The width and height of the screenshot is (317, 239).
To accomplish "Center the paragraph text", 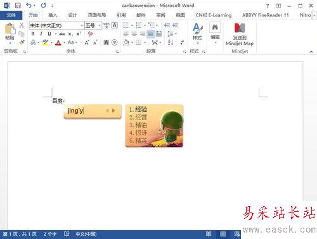I will 134,34.
